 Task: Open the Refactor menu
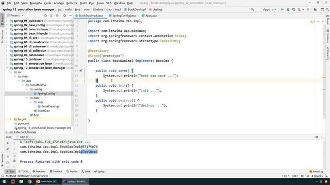coord(72,3)
